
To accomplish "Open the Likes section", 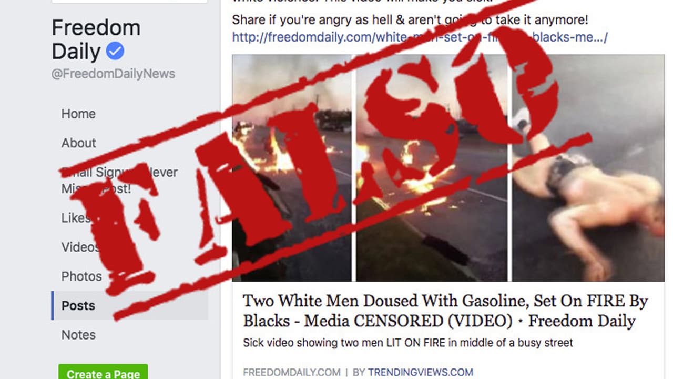I will (76, 218).
